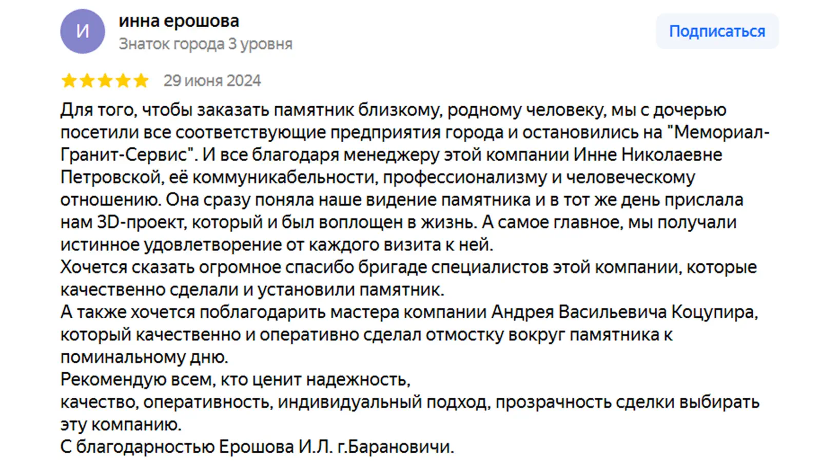Click the first yellow rating star
The width and height of the screenshot is (821, 462).
click(69, 81)
